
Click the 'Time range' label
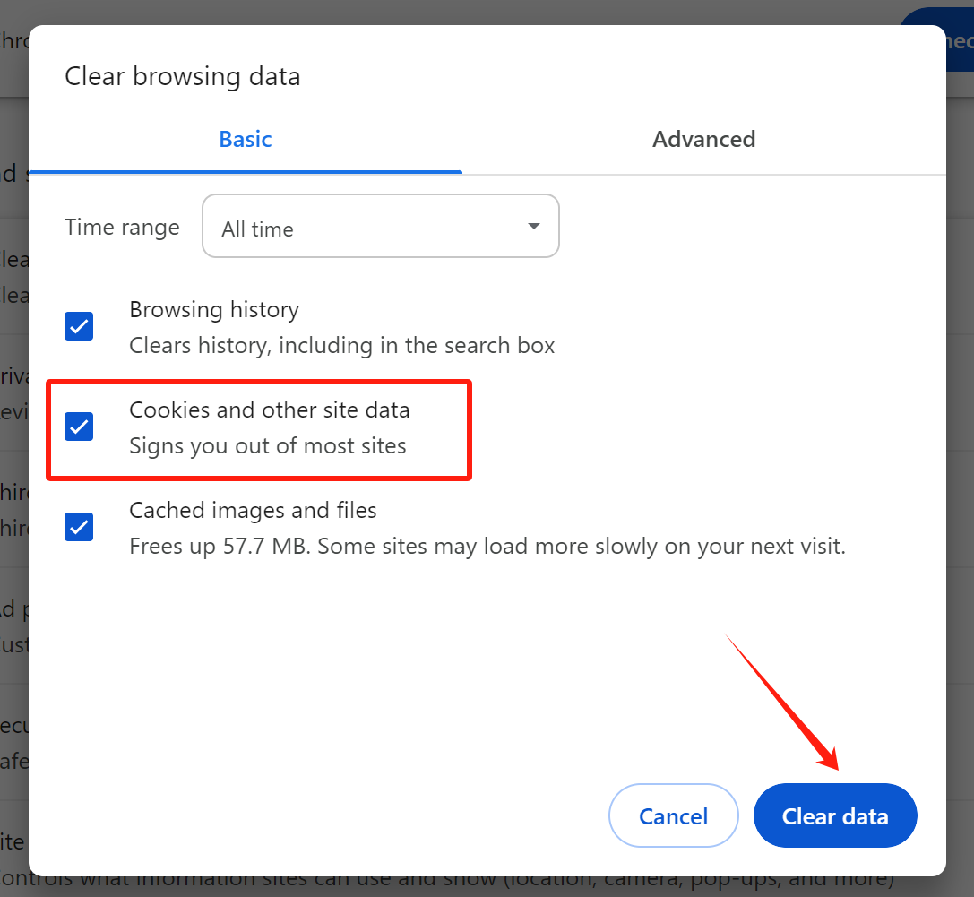coord(122,228)
